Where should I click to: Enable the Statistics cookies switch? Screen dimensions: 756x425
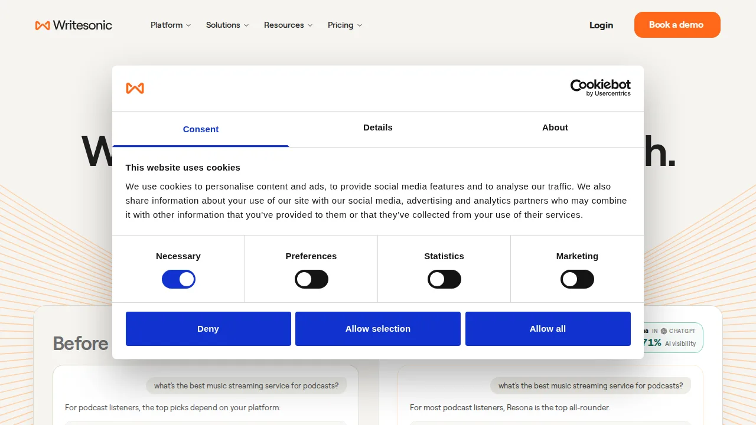click(444, 279)
